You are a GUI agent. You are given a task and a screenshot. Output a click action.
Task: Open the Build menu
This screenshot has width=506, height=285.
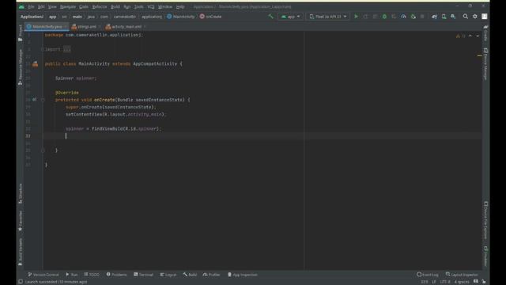coord(115,6)
